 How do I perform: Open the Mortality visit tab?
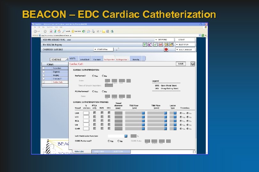pos(136,59)
